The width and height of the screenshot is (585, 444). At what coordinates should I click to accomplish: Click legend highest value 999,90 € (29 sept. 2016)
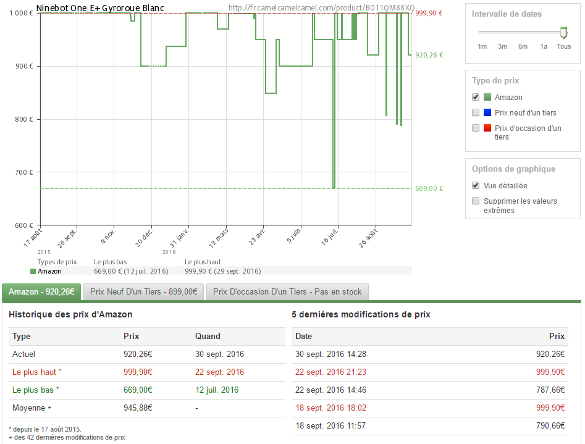click(223, 271)
